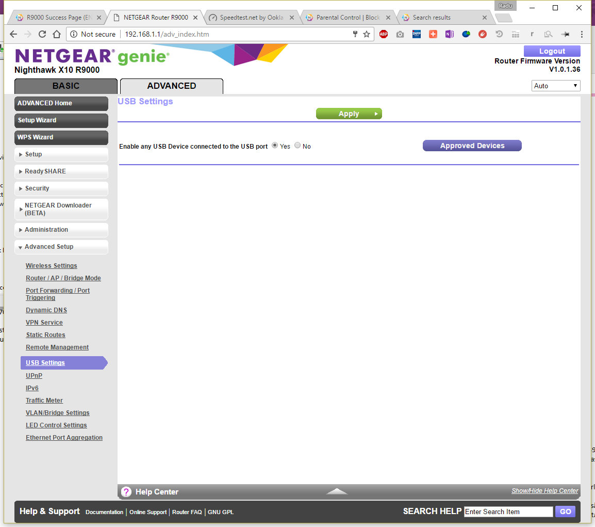Select Yes for enabling USB devices

coord(275,146)
